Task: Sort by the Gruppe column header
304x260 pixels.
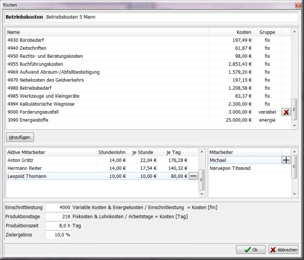Action: [x=267, y=32]
